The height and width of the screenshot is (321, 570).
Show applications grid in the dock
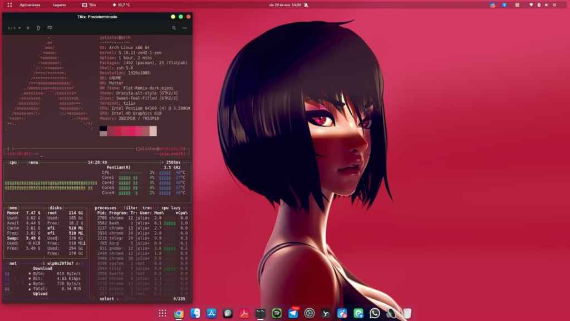point(163,314)
